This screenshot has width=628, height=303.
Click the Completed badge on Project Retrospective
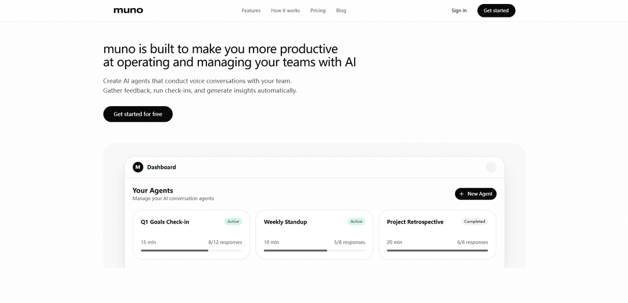click(x=474, y=222)
